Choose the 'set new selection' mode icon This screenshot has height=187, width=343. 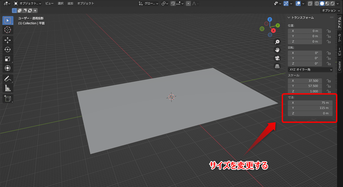(x=15, y=11)
